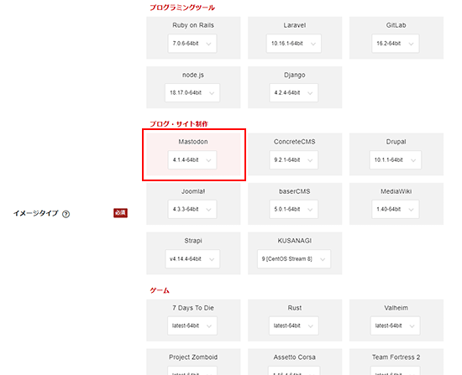Image resolution: width=462 pixels, height=375 pixels.
Task: Choose the Drupal image tile
Action: tap(396, 154)
